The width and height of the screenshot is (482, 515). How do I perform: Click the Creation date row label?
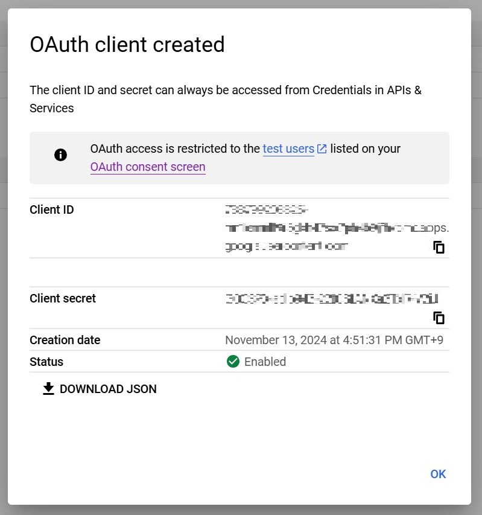65,340
